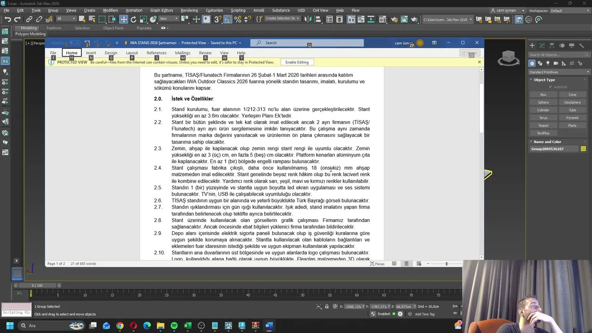592x333 pixels.
Task: Open the Create Selection Set dropdown
Action: 282,18
